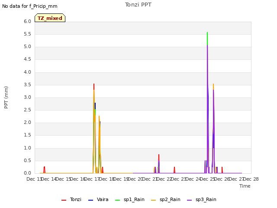Click the red Tonzi spike at 0.75 near Dec 21
This screenshot has width=277, height=208.
click(159, 155)
